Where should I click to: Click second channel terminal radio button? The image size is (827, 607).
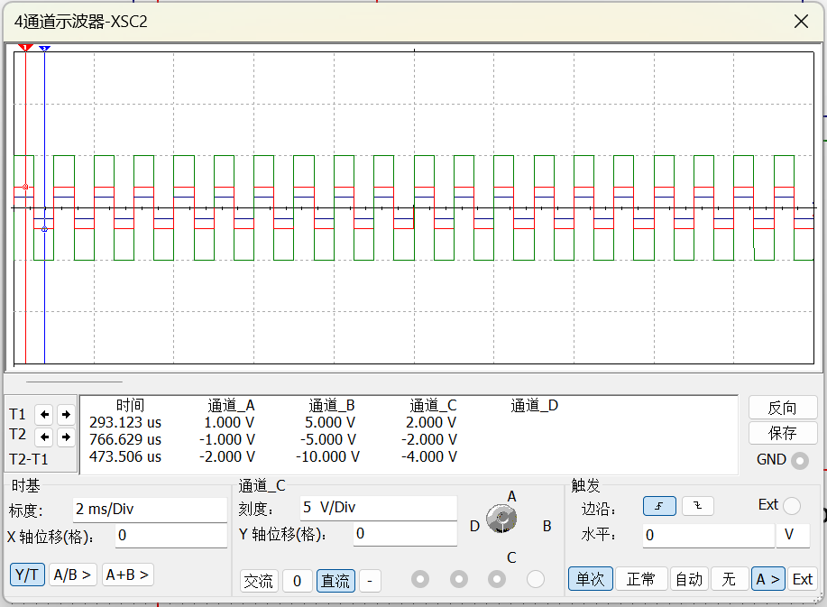(x=459, y=580)
